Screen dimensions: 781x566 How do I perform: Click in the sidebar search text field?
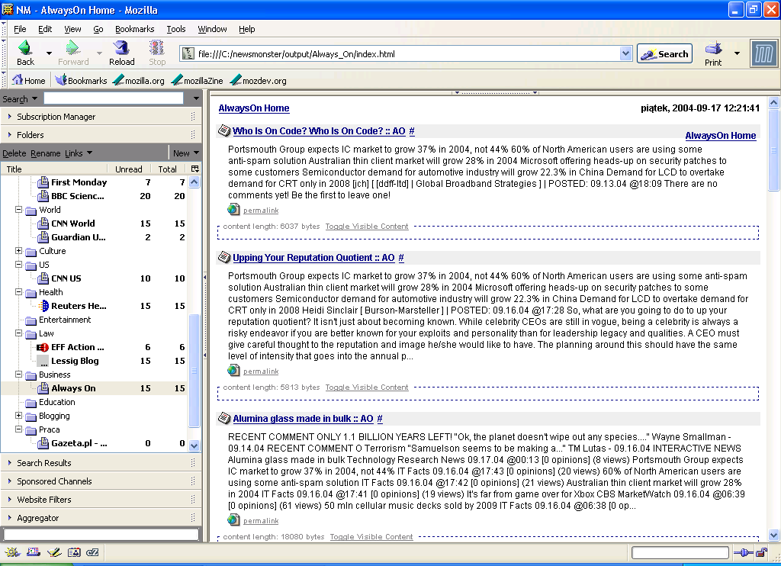114,98
